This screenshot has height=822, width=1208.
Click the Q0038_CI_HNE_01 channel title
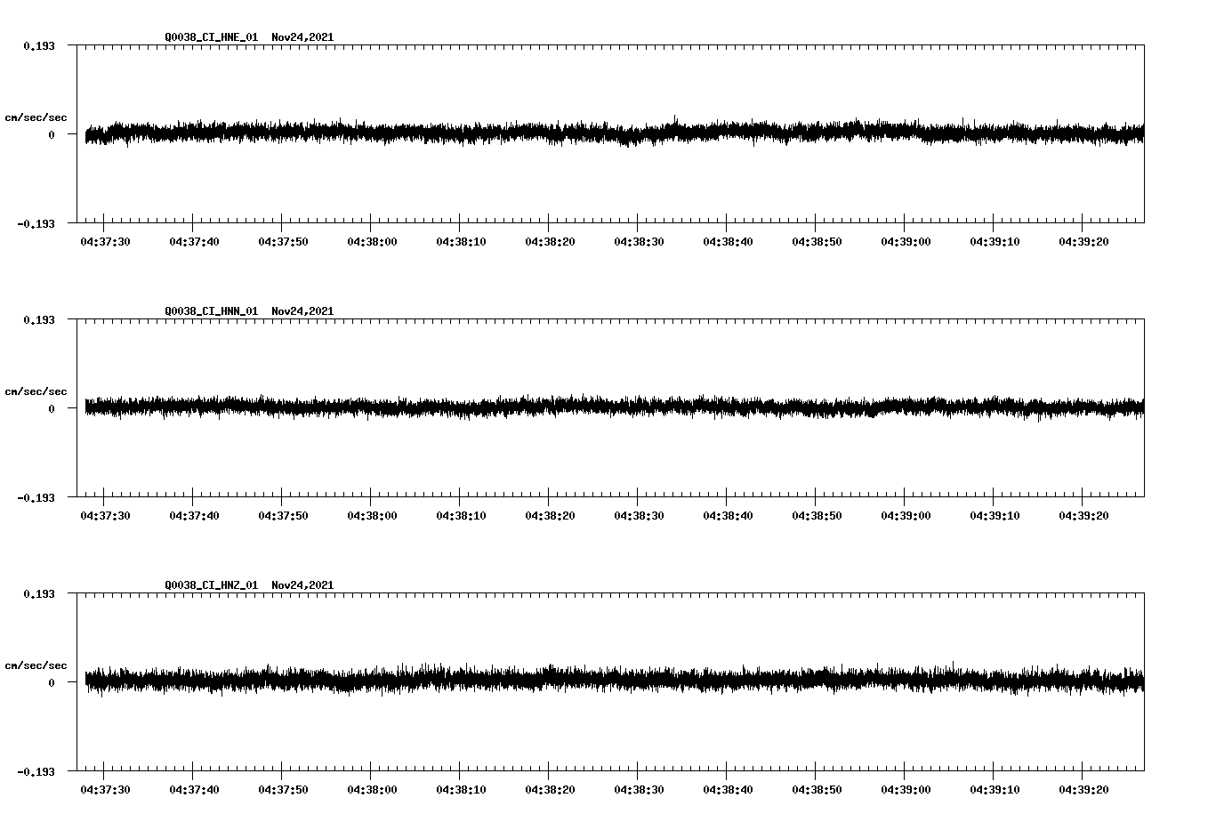pyautogui.click(x=212, y=37)
